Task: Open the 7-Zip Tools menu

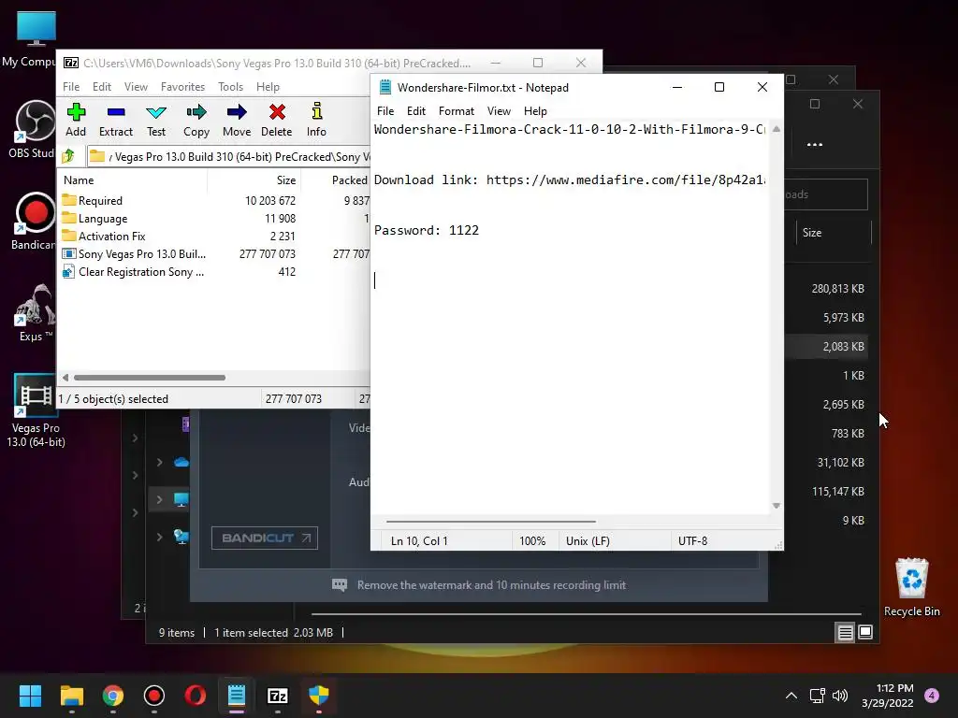Action: coord(230,87)
